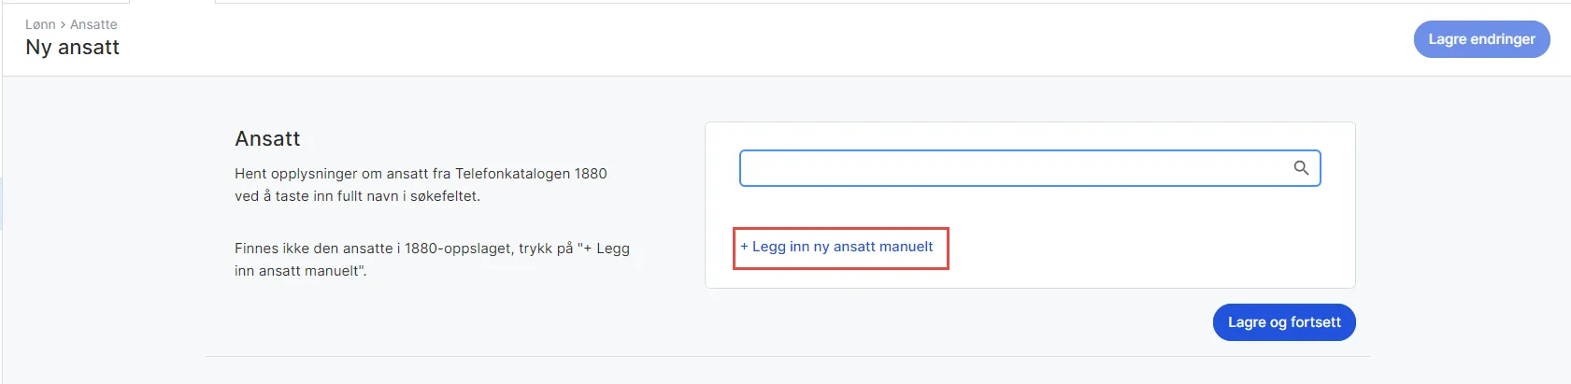Focus the employee name search field
Screen dimensions: 1571x384
click(x=1009, y=168)
